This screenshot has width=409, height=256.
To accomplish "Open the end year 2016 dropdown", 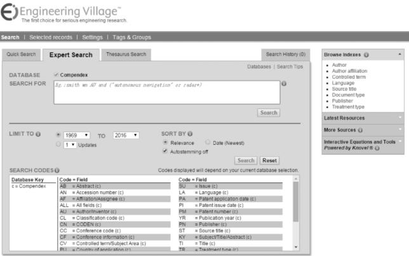I will pos(126,135).
